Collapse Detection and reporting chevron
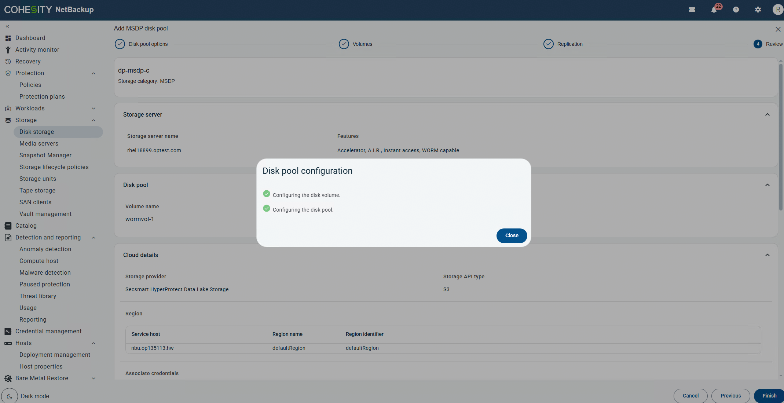 94,238
